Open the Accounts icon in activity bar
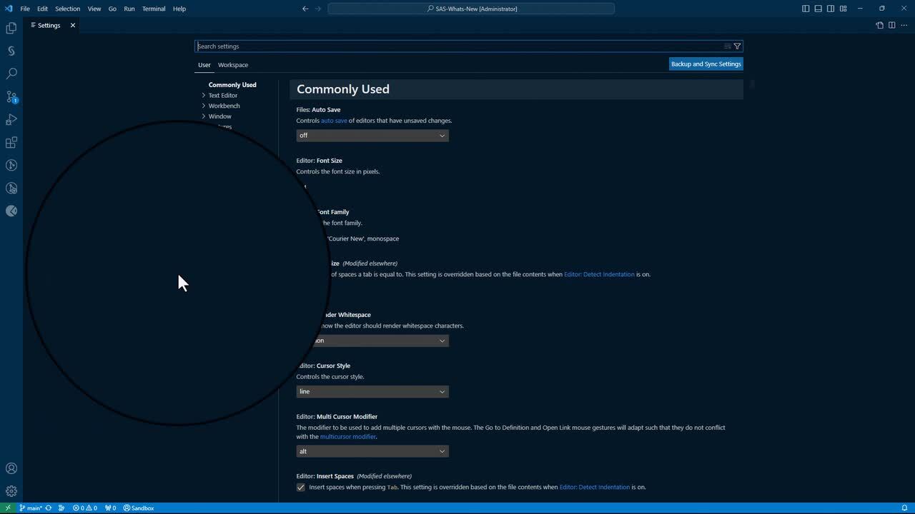This screenshot has height=514, width=915. click(x=11, y=468)
